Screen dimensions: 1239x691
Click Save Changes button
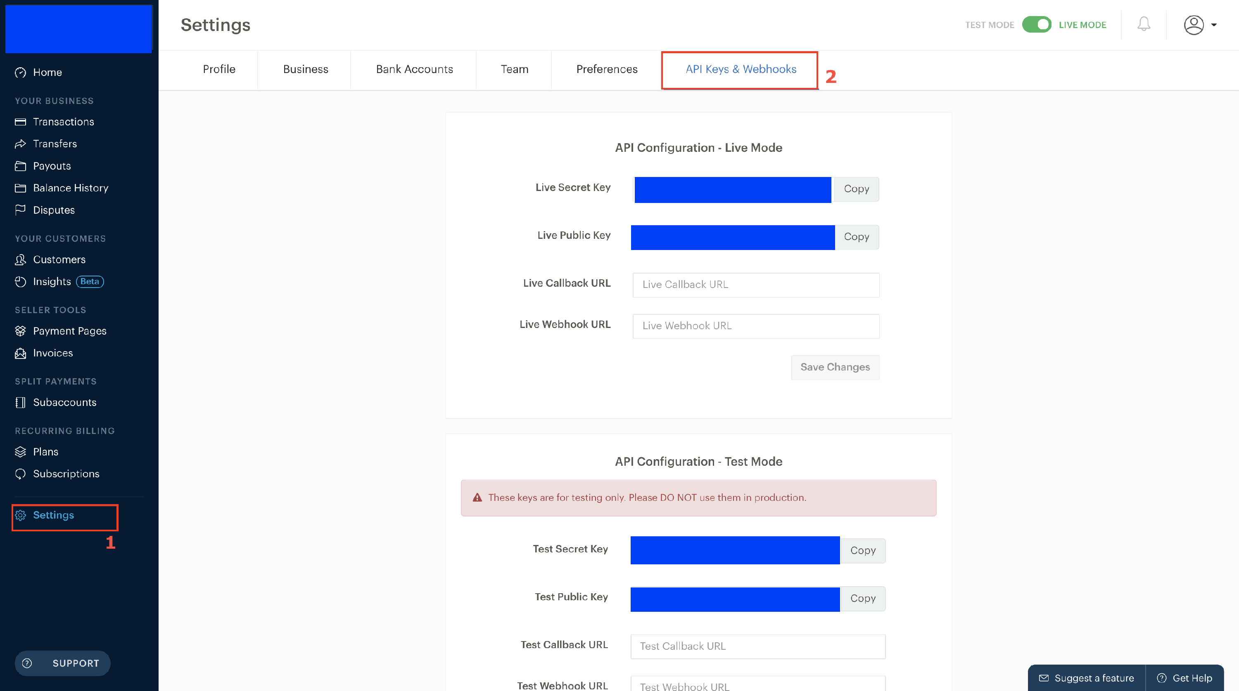click(x=835, y=368)
